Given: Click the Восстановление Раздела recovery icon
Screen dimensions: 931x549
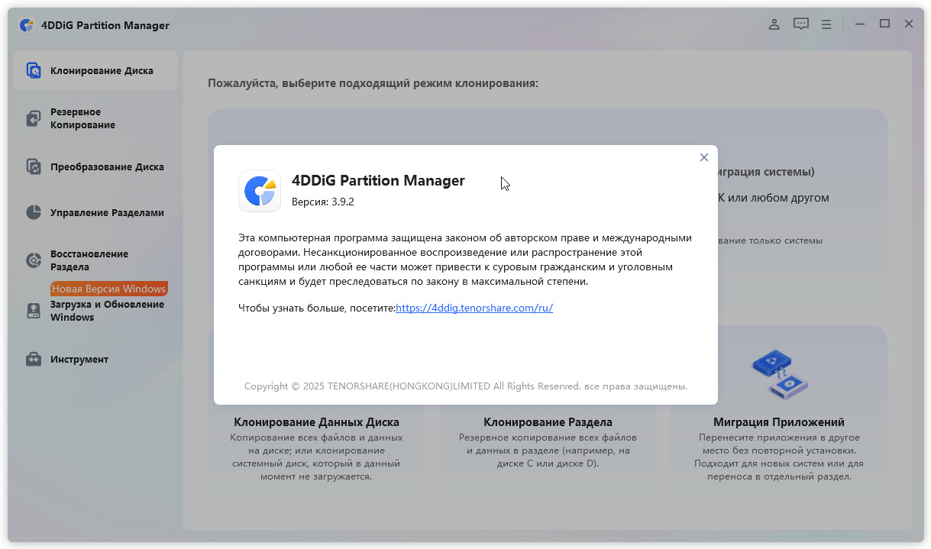Looking at the screenshot, I should (x=34, y=260).
